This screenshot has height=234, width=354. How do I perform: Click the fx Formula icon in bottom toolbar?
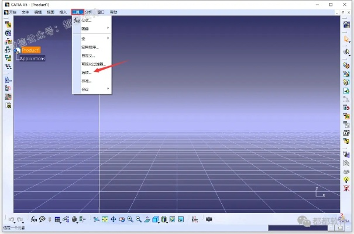34,219
